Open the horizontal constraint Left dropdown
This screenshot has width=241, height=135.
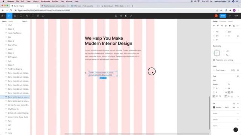click(x=228, y=51)
